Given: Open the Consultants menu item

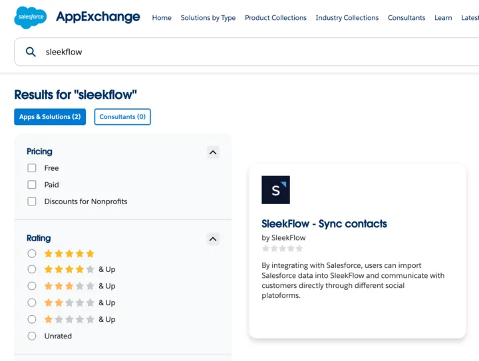Looking at the screenshot, I should (x=406, y=18).
